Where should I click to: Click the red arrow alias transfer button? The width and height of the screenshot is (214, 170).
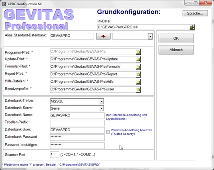click(x=103, y=36)
